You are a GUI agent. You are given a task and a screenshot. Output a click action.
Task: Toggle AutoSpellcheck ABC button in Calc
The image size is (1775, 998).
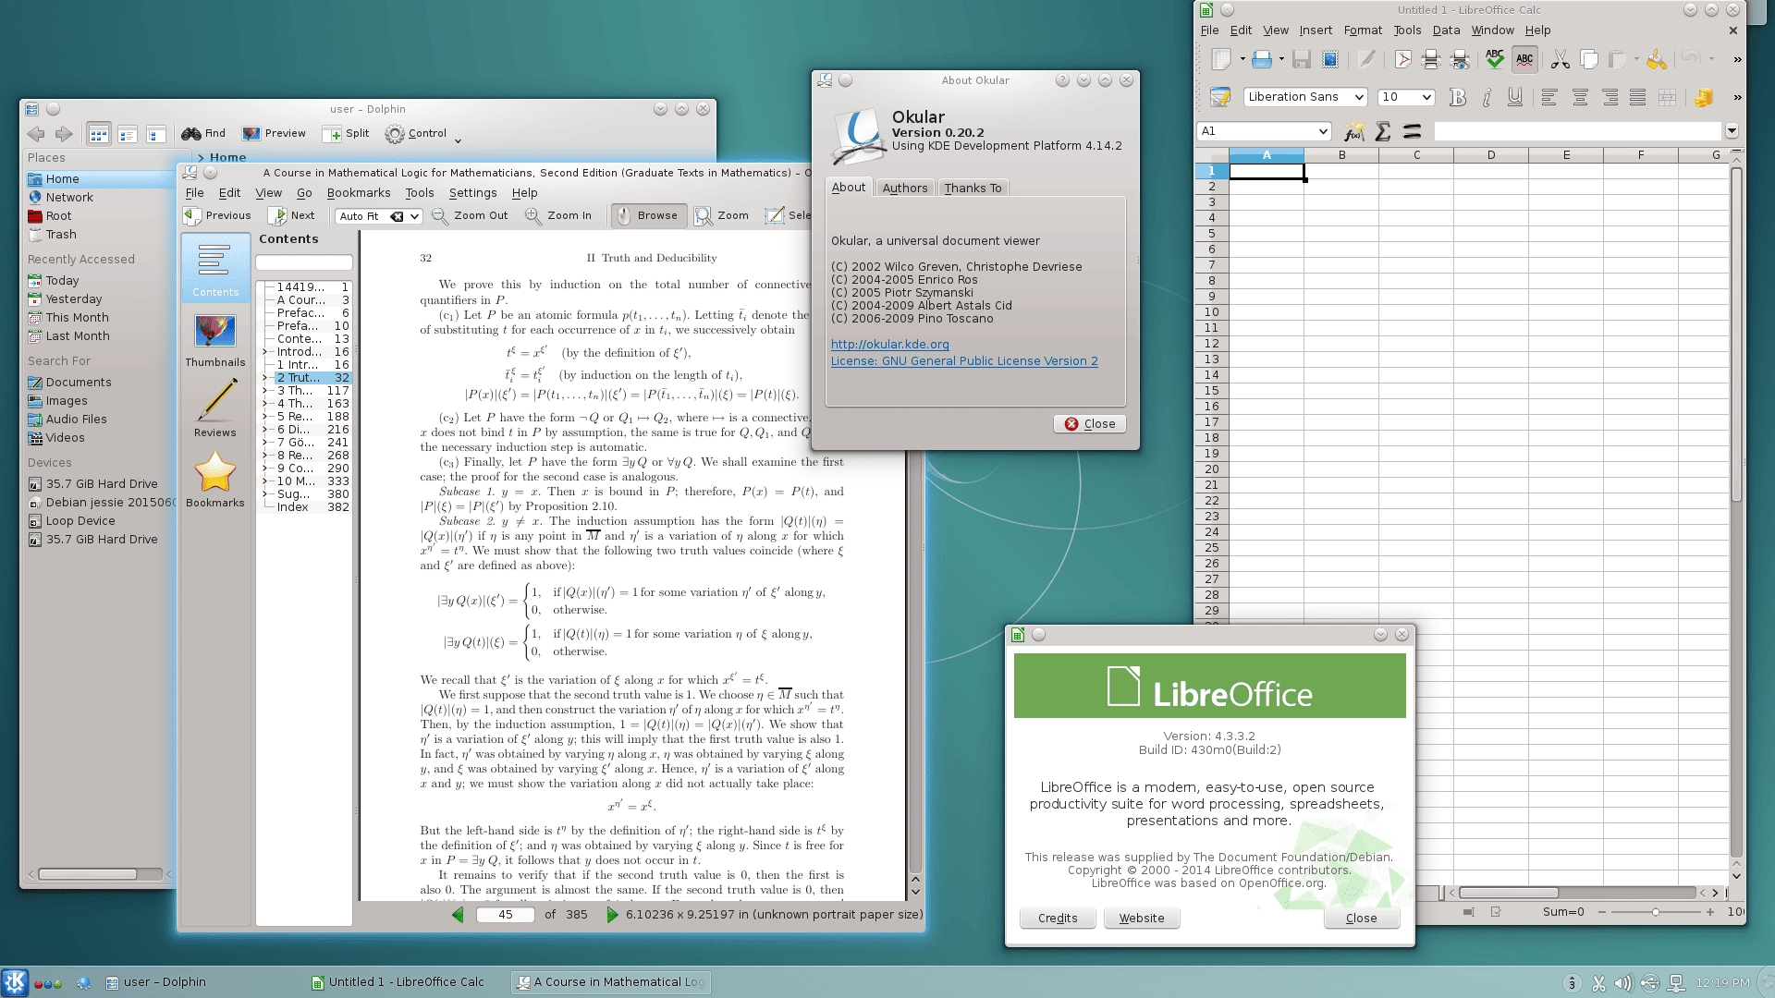1524,60
